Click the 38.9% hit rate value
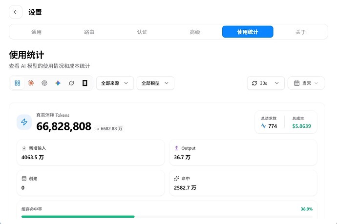Viewport: 337px width, 224px height. click(x=307, y=209)
